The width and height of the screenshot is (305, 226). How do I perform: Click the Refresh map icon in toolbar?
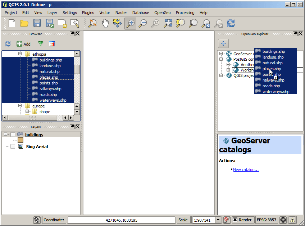coord(231,23)
